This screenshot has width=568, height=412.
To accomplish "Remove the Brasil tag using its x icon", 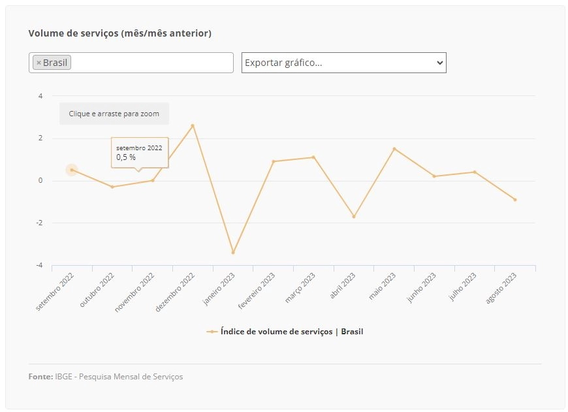I will click(39, 63).
